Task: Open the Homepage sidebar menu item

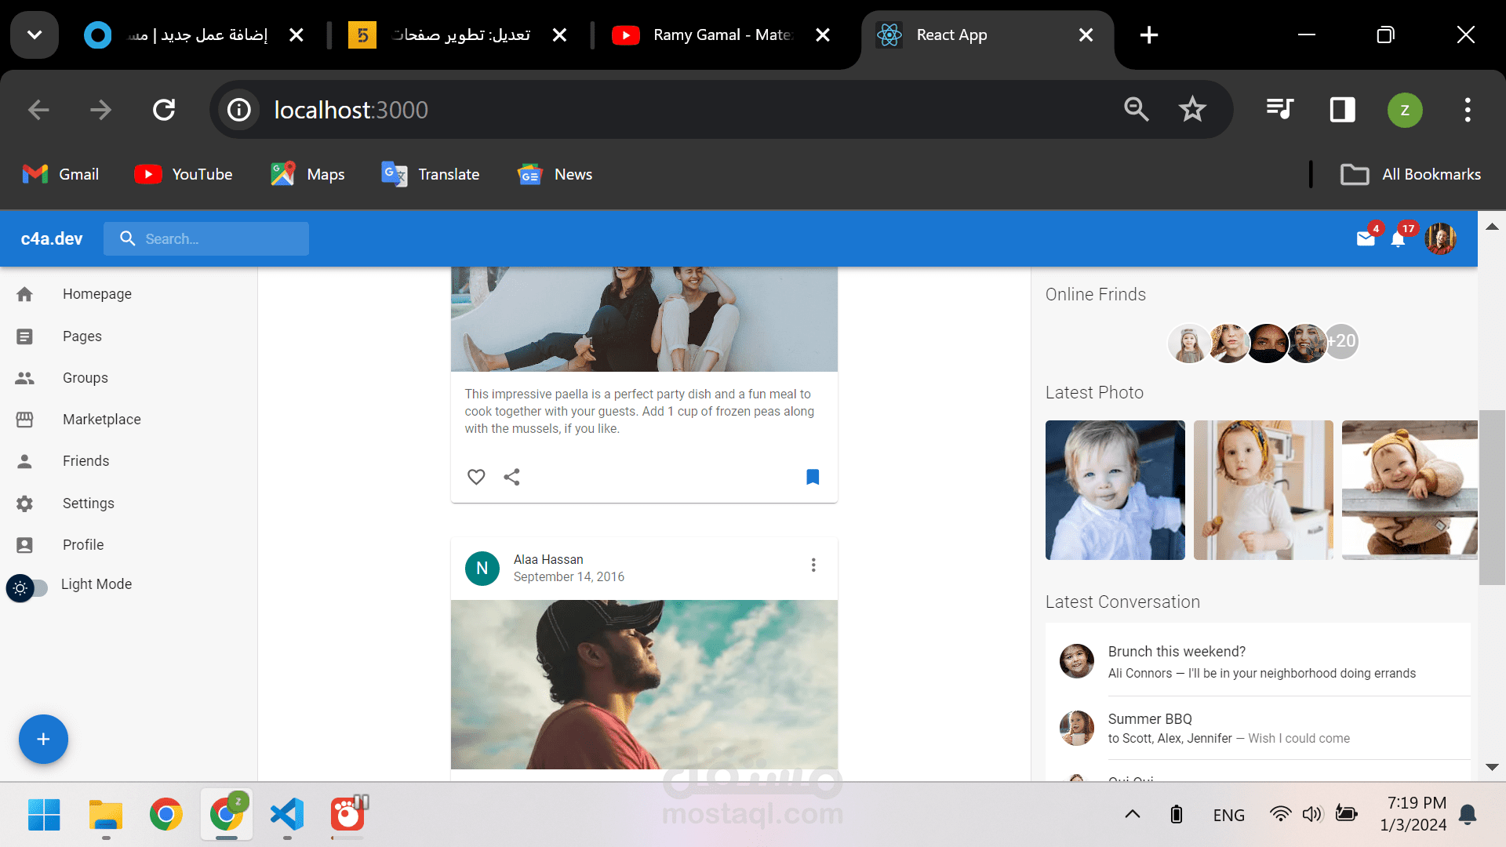Action: 96,294
